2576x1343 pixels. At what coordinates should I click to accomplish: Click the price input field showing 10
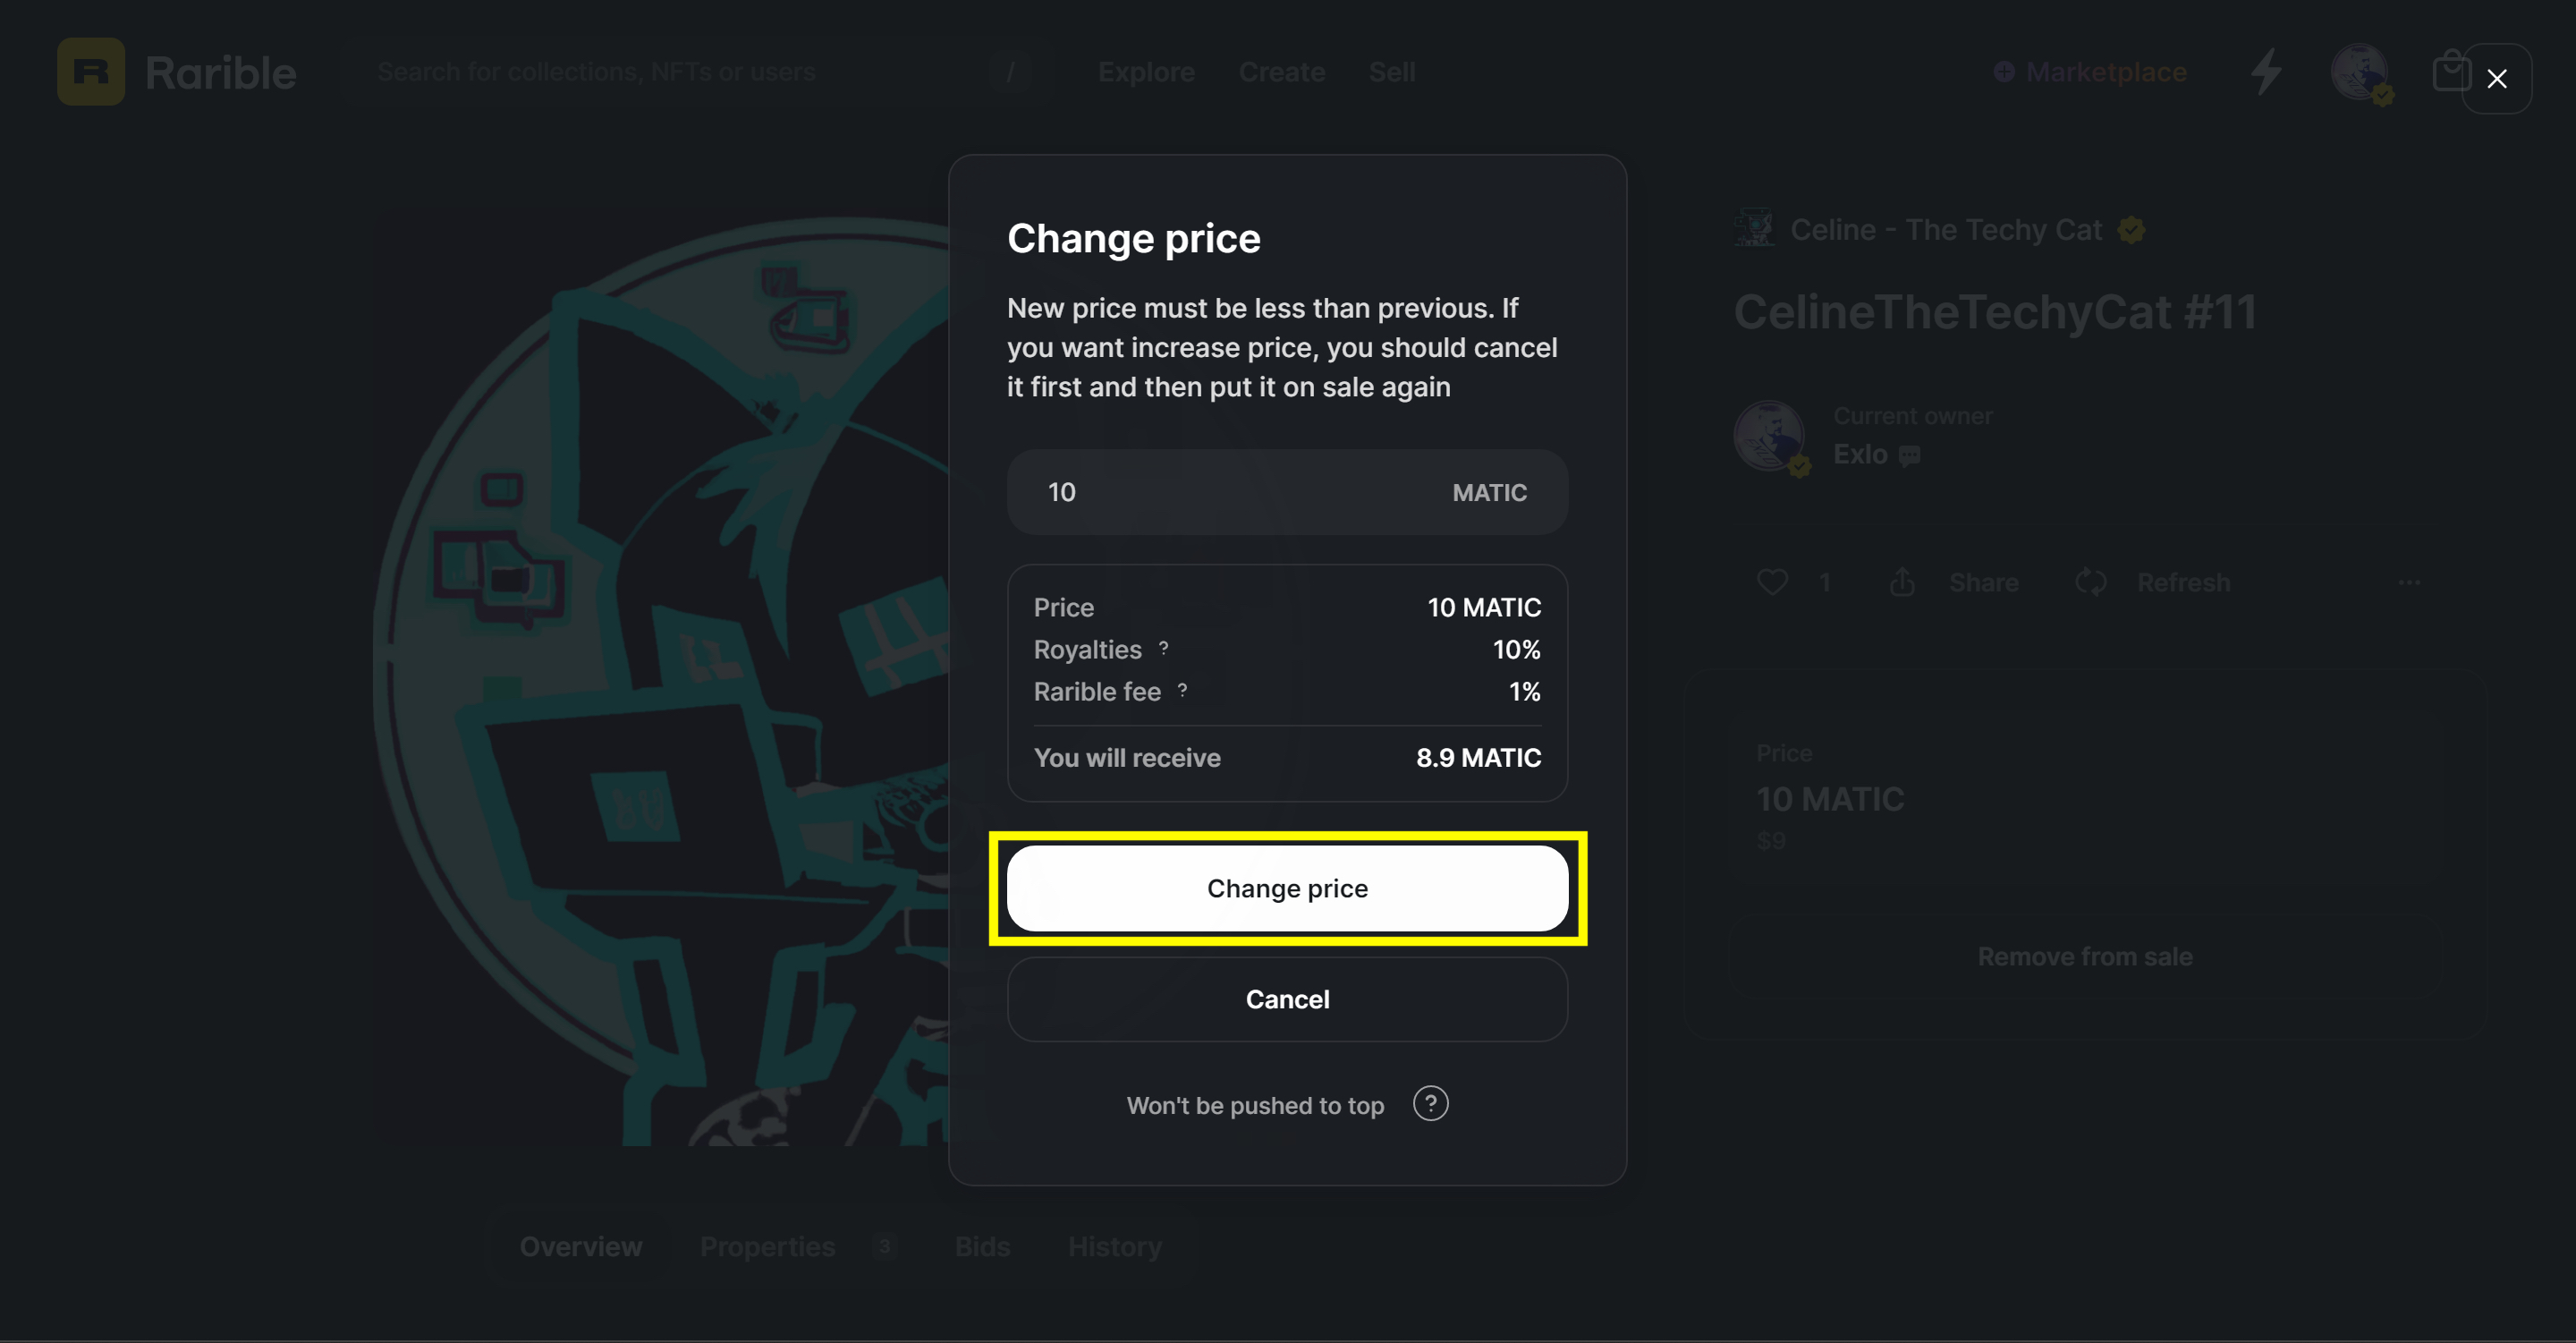tap(1287, 492)
